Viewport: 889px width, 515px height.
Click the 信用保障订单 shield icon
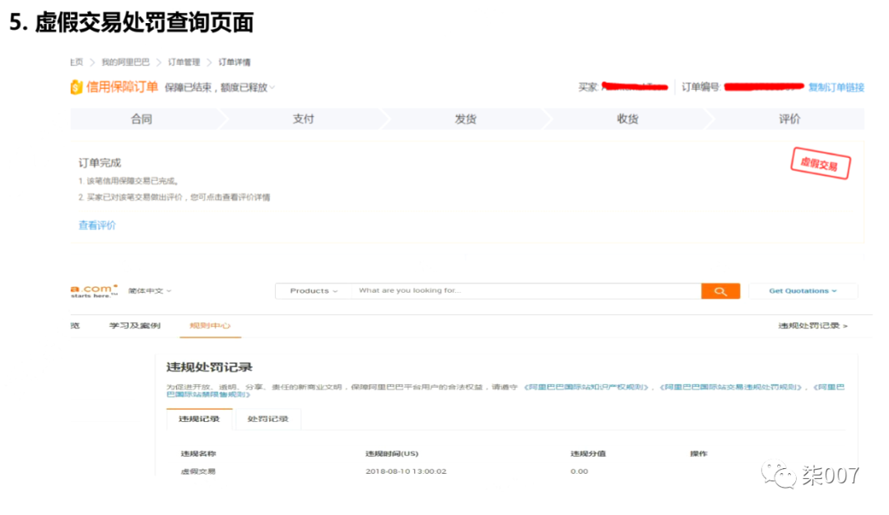tap(78, 87)
